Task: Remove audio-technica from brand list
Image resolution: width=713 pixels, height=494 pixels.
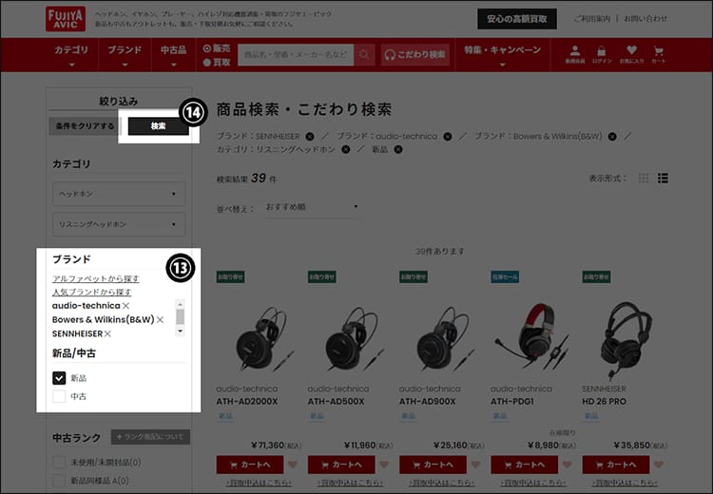Action: click(x=125, y=305)
